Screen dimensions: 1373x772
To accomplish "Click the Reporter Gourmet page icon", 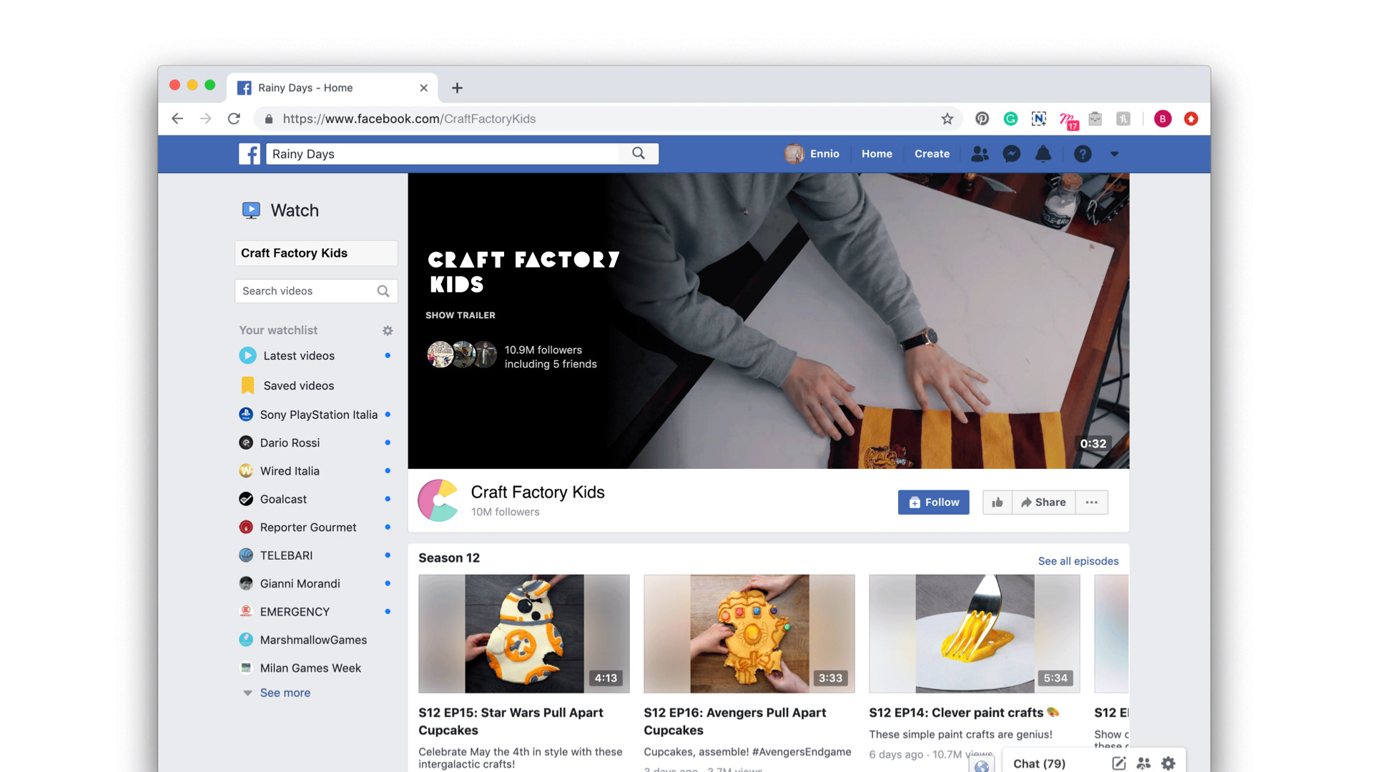I will 246,527.
